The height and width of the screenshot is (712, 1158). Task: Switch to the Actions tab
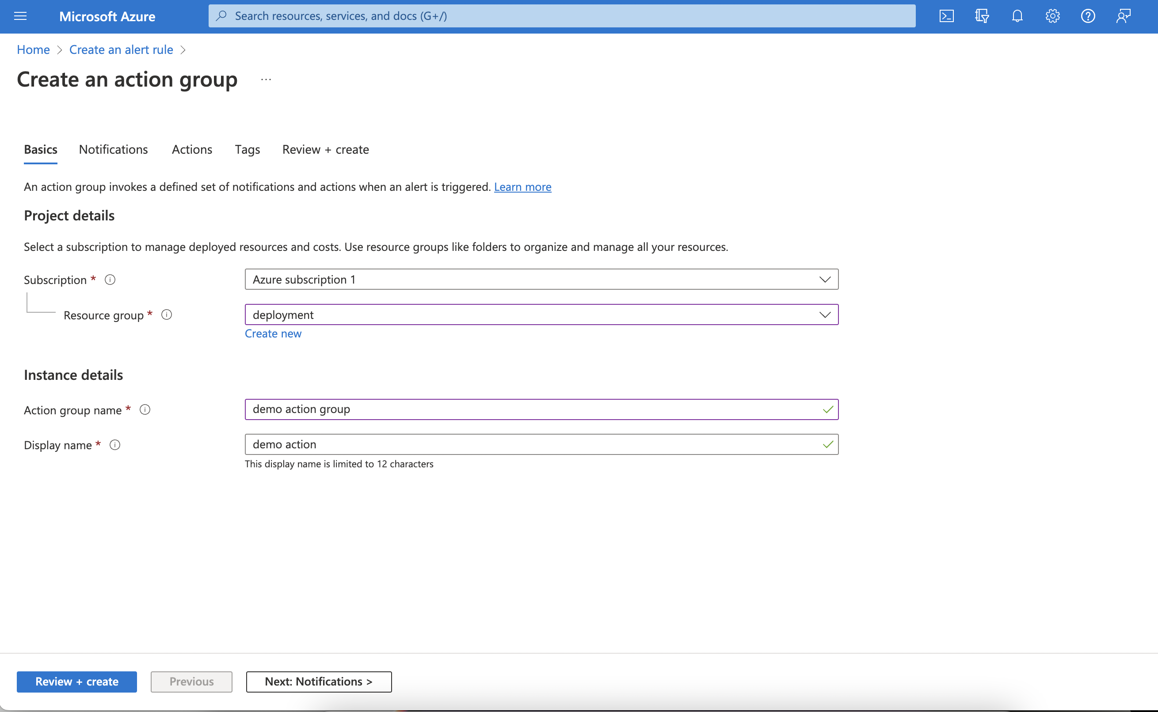(192, 149)
